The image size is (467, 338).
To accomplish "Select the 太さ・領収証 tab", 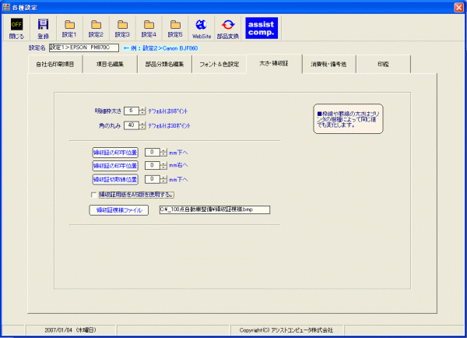I will [x=274, y=64].
